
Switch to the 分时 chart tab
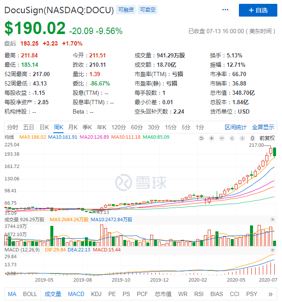[x=12, y=127]
